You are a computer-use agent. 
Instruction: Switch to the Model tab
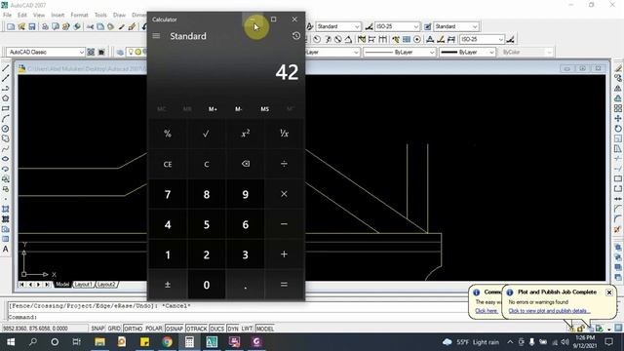coord(62,285)
